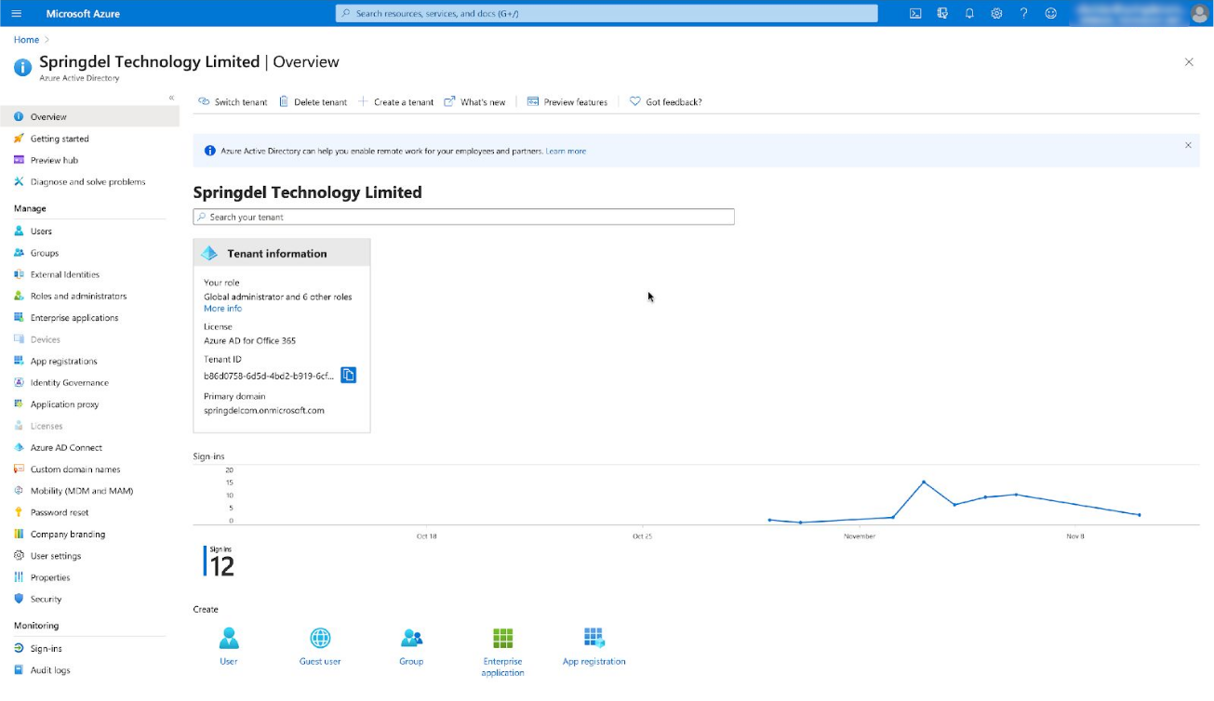The width and height of the screenshot is (1214, 701).
Task: Click Switch tenant in the toolbar
Action: click(233, 101)
